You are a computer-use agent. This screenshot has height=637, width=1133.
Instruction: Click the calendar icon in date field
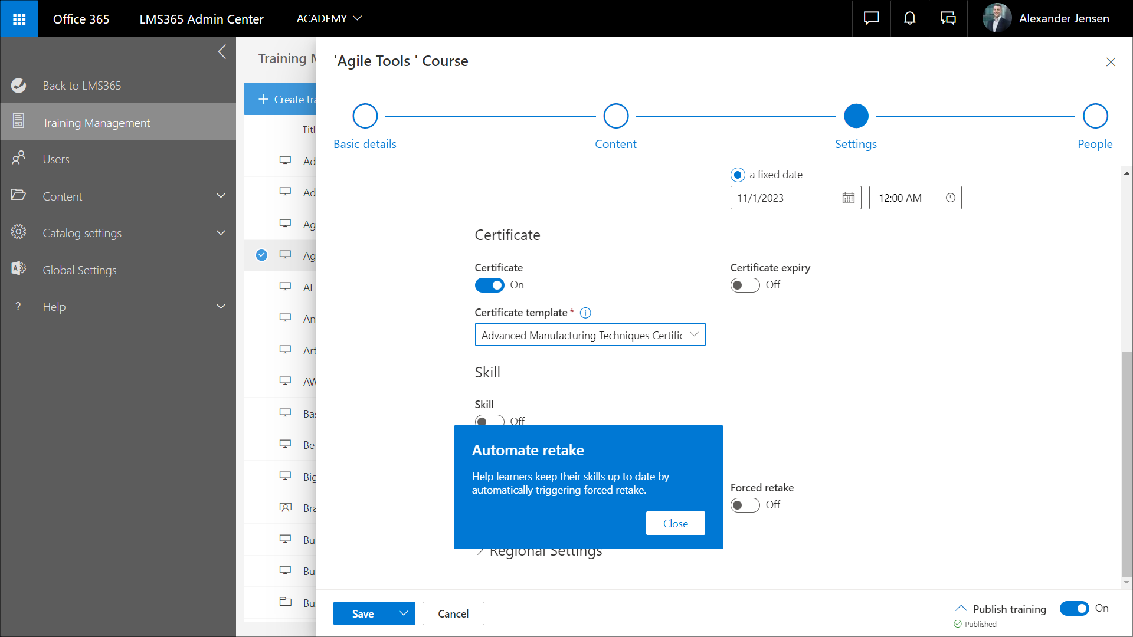point(848,198)
